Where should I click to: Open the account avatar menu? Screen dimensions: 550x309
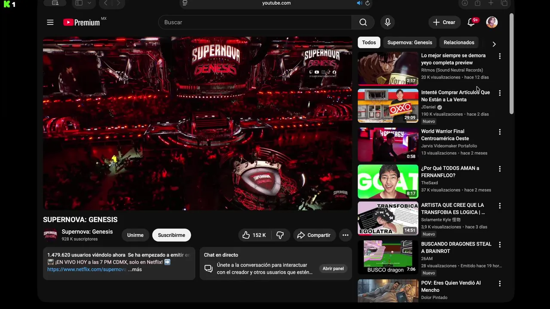point(492,22)
